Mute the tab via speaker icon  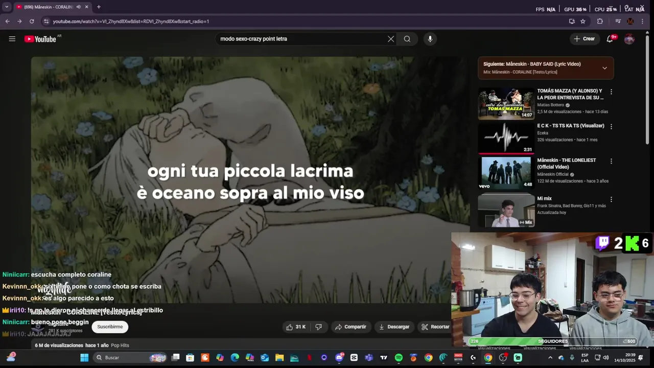78,7
